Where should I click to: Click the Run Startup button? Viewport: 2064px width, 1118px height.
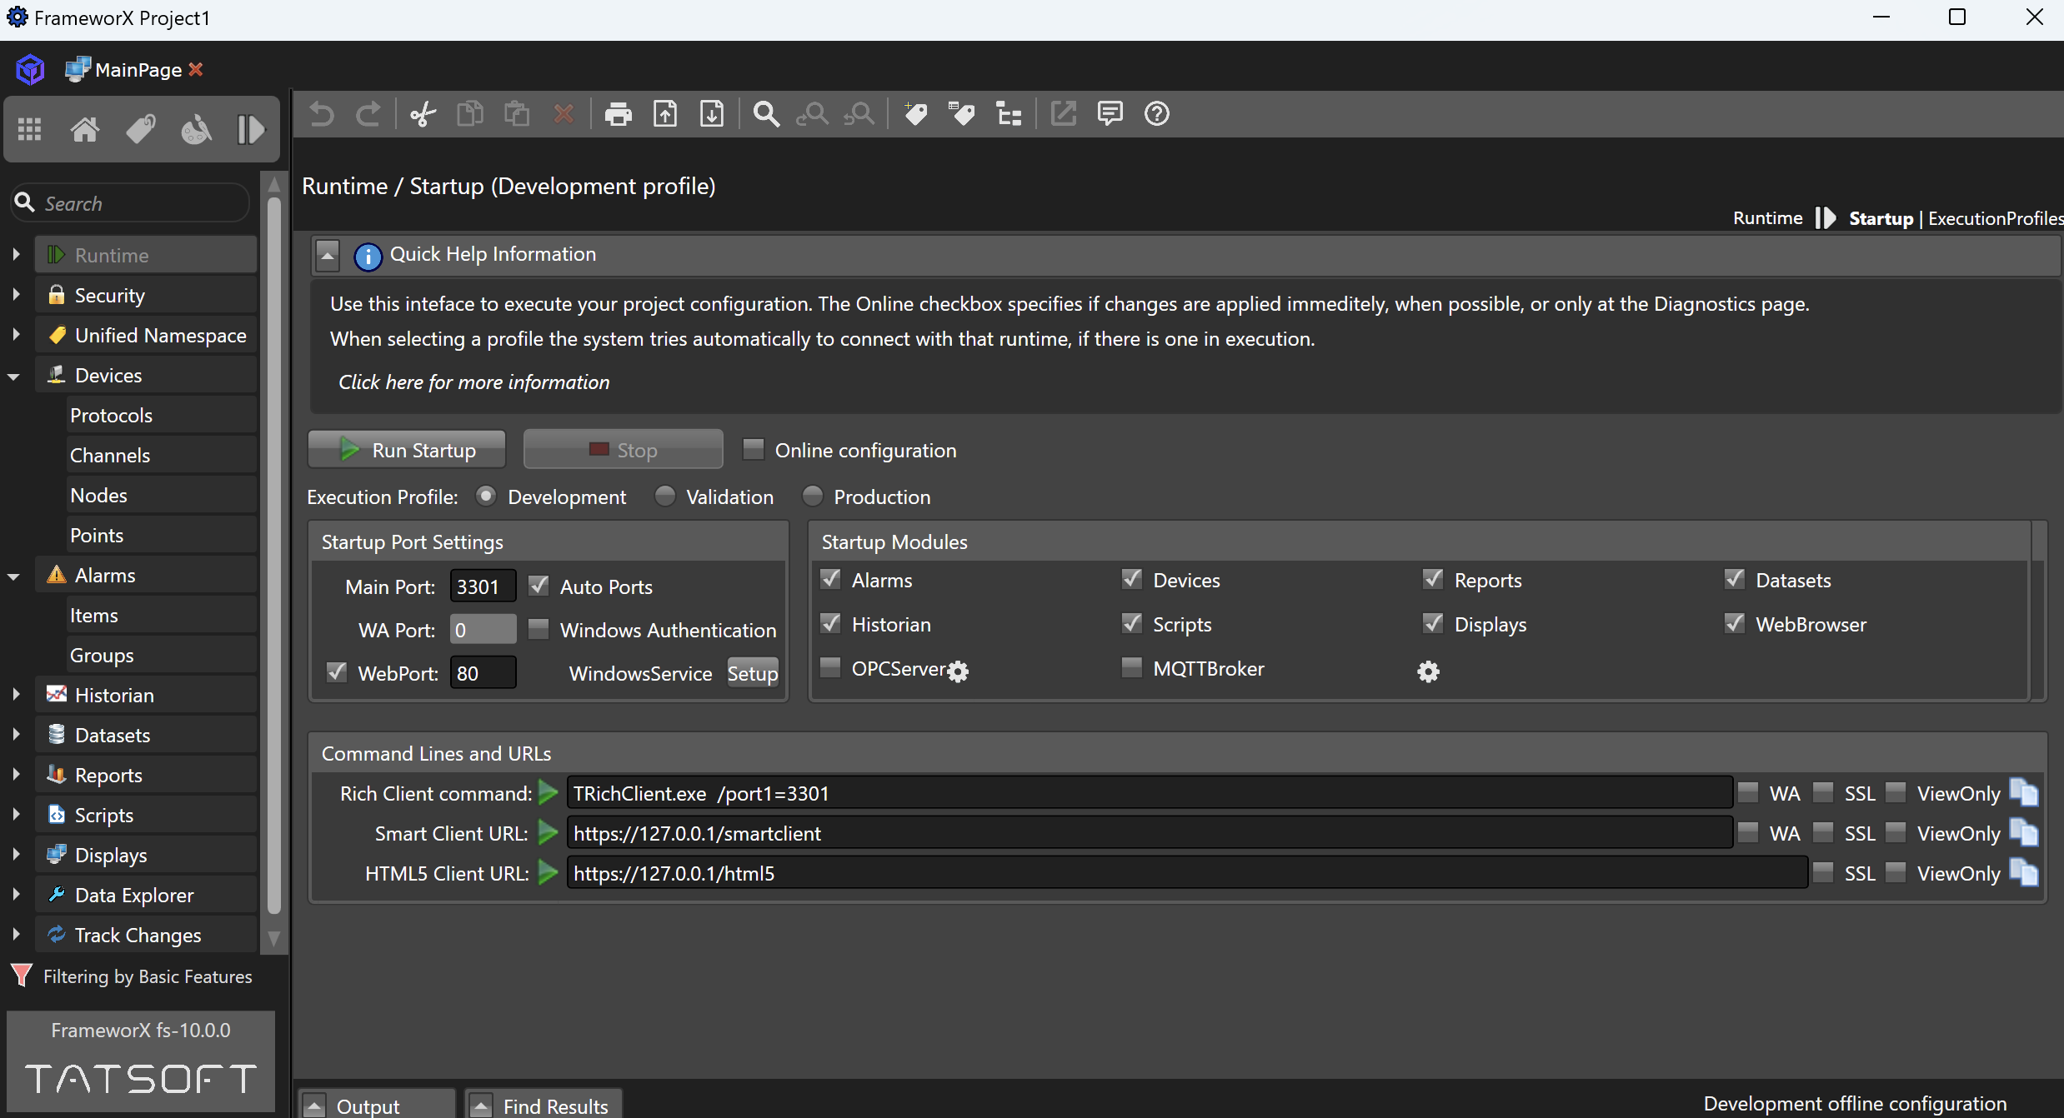(x=407, y=450)
